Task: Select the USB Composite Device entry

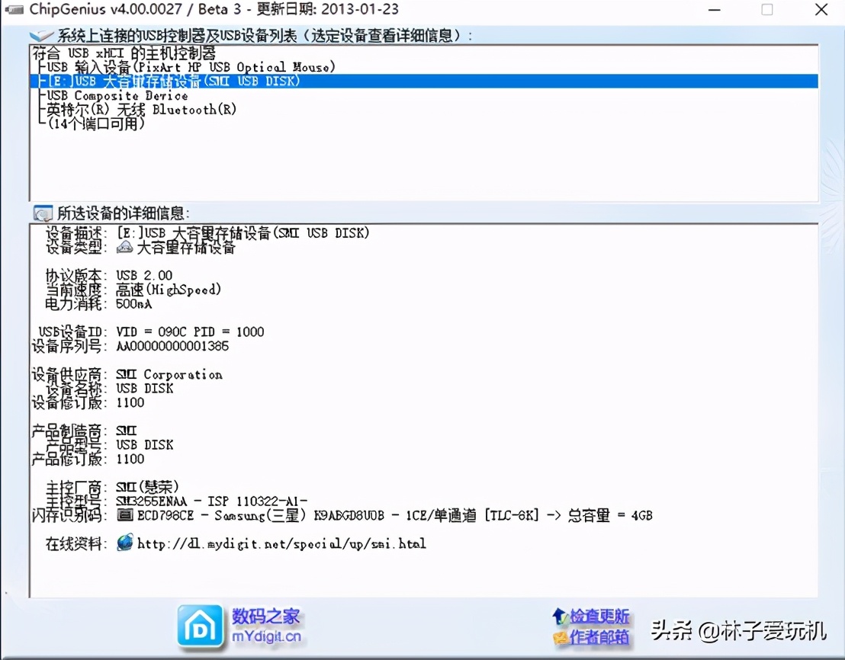Action: pyautogui.click(x=114, y=95)
